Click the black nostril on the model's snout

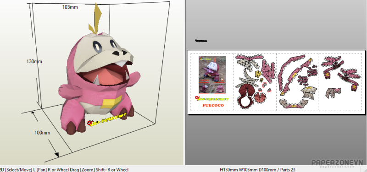click(x=117, y=53)
